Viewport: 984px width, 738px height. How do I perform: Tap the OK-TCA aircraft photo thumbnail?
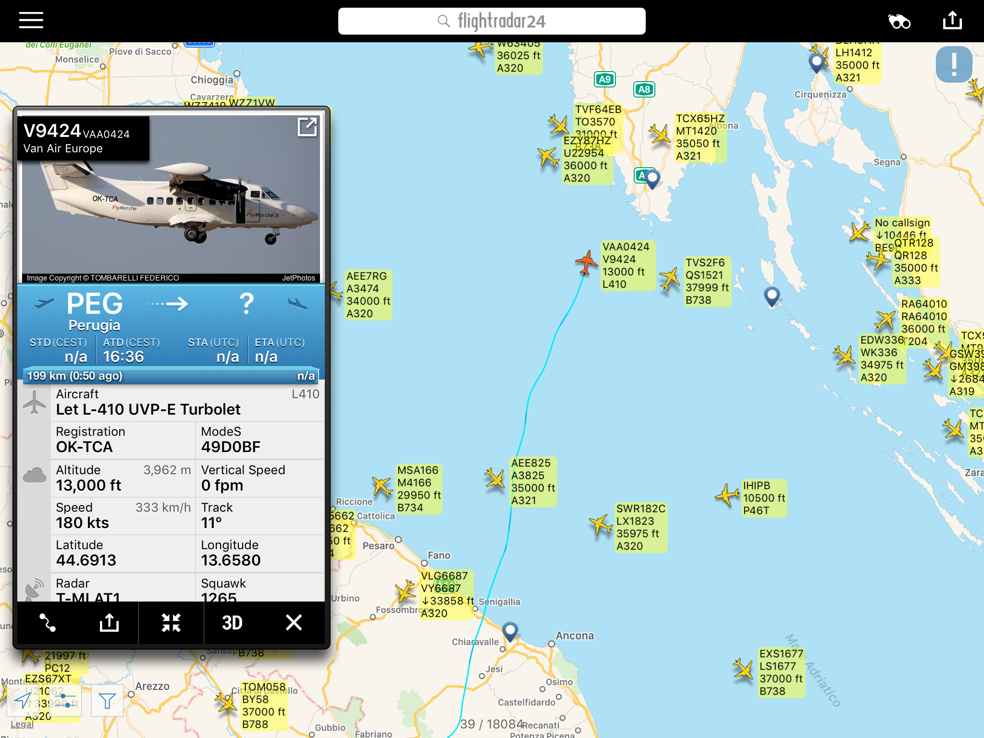click(171, 199)
